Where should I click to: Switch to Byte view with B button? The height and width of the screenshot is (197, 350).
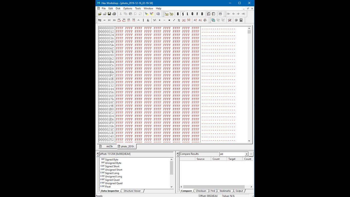click(x=178, y=14)
